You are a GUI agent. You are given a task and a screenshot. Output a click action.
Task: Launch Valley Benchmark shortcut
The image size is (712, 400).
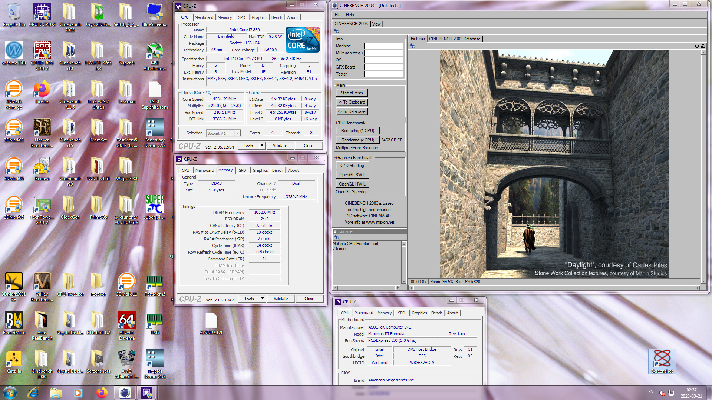tap(42, 287)
